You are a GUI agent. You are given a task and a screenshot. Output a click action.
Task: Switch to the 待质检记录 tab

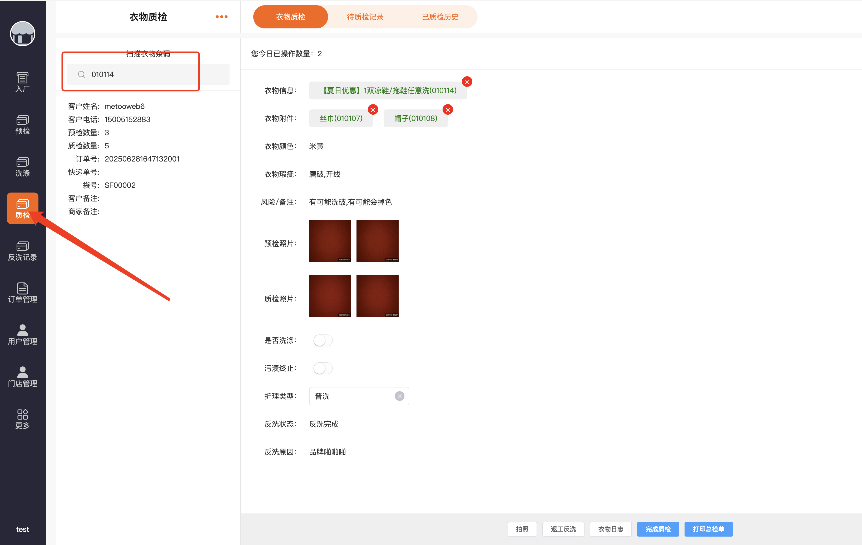[x=365, y=17]
